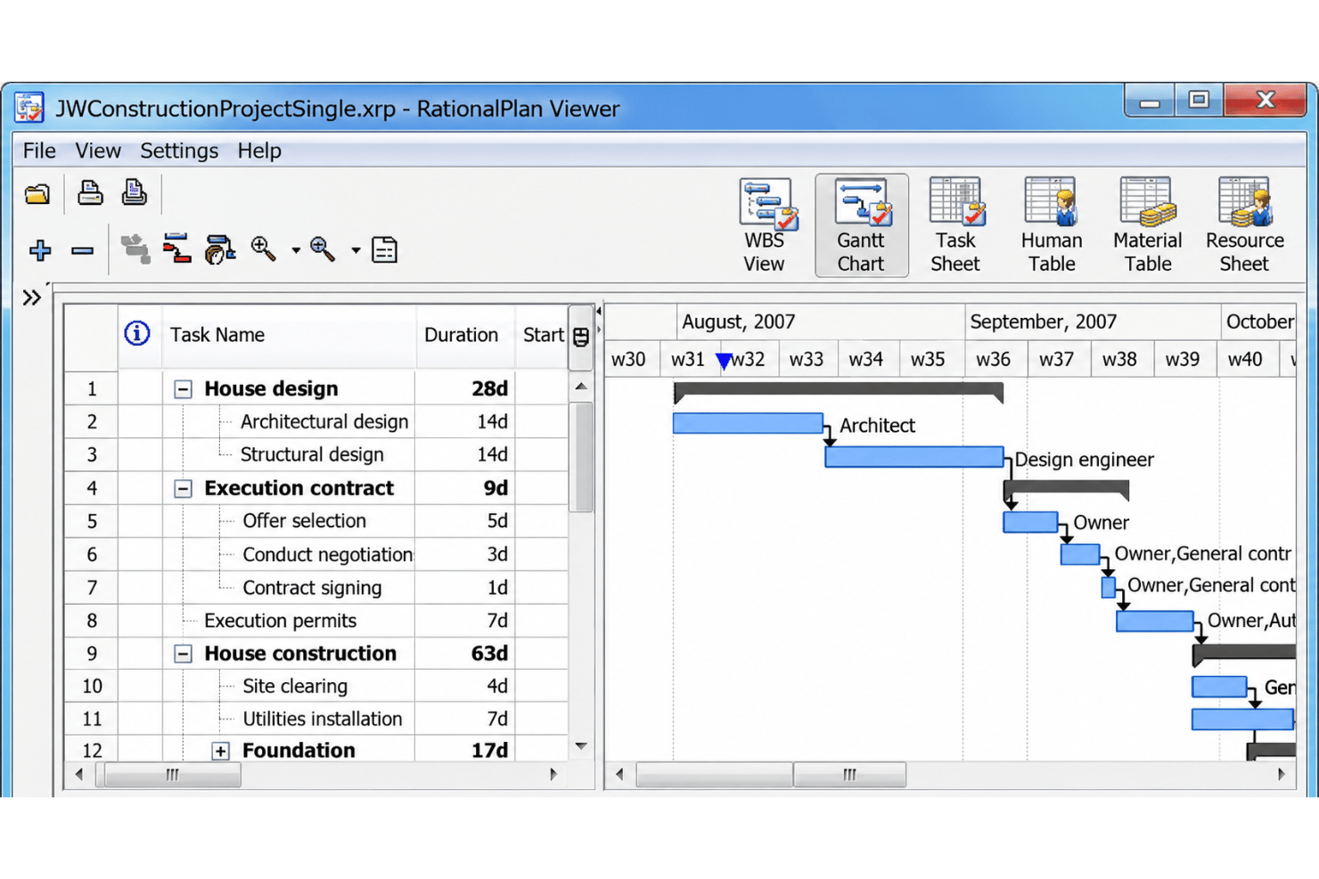
Task: Open a project file with the folder icon
Action: point(37,193)
